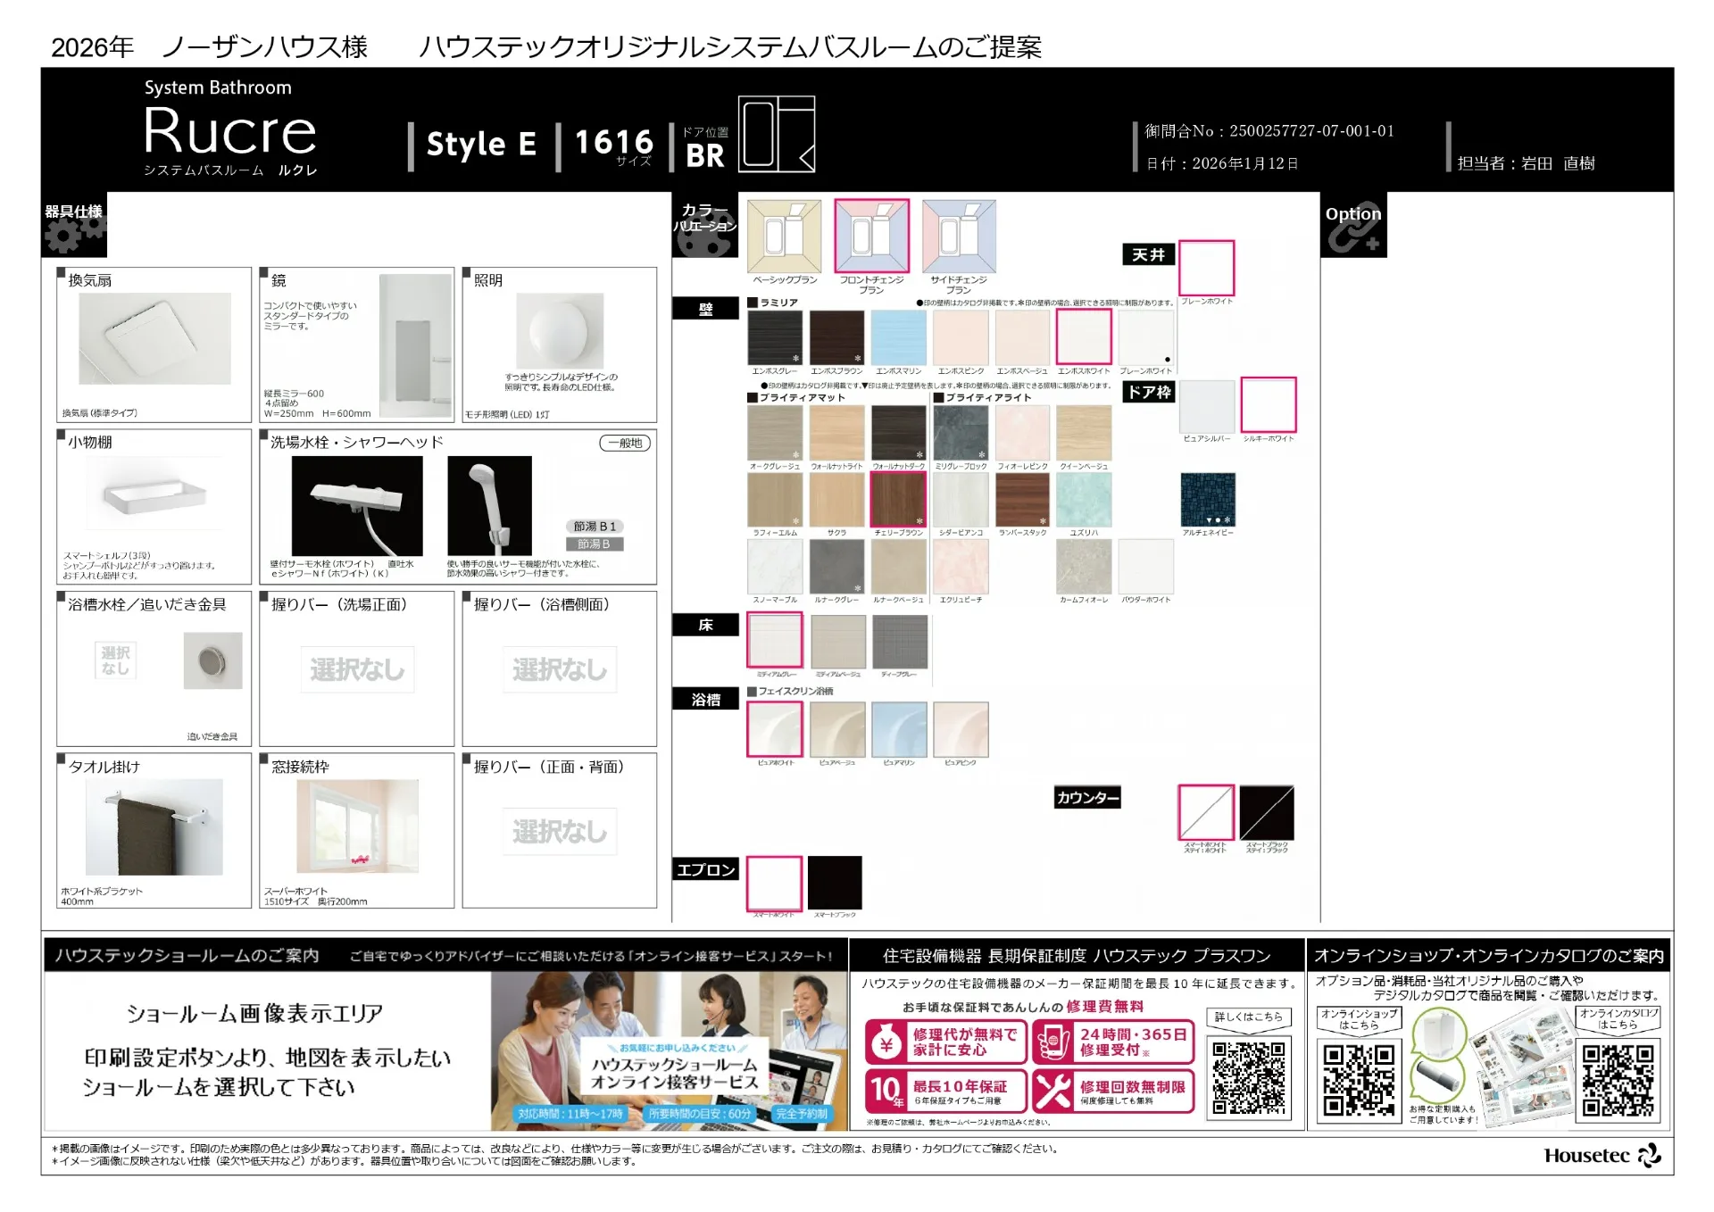The width and height of the screenshot is (1714, 1212).
Task: Pick the エンボスホワイト wall swatch
Action: point(1084,337)
